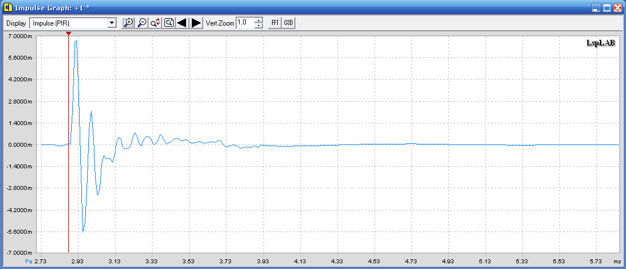Close the Impulse Graph window
Image resolution: width=626 pixels, height=269 pixels.
pyautogui.click(x=617, y=7)
